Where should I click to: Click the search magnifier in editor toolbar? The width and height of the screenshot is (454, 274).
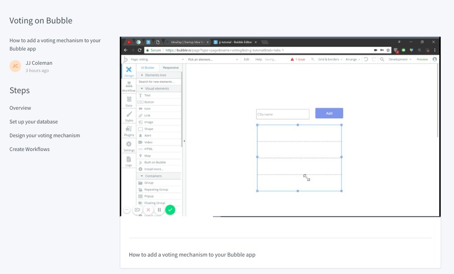point(382,59)
